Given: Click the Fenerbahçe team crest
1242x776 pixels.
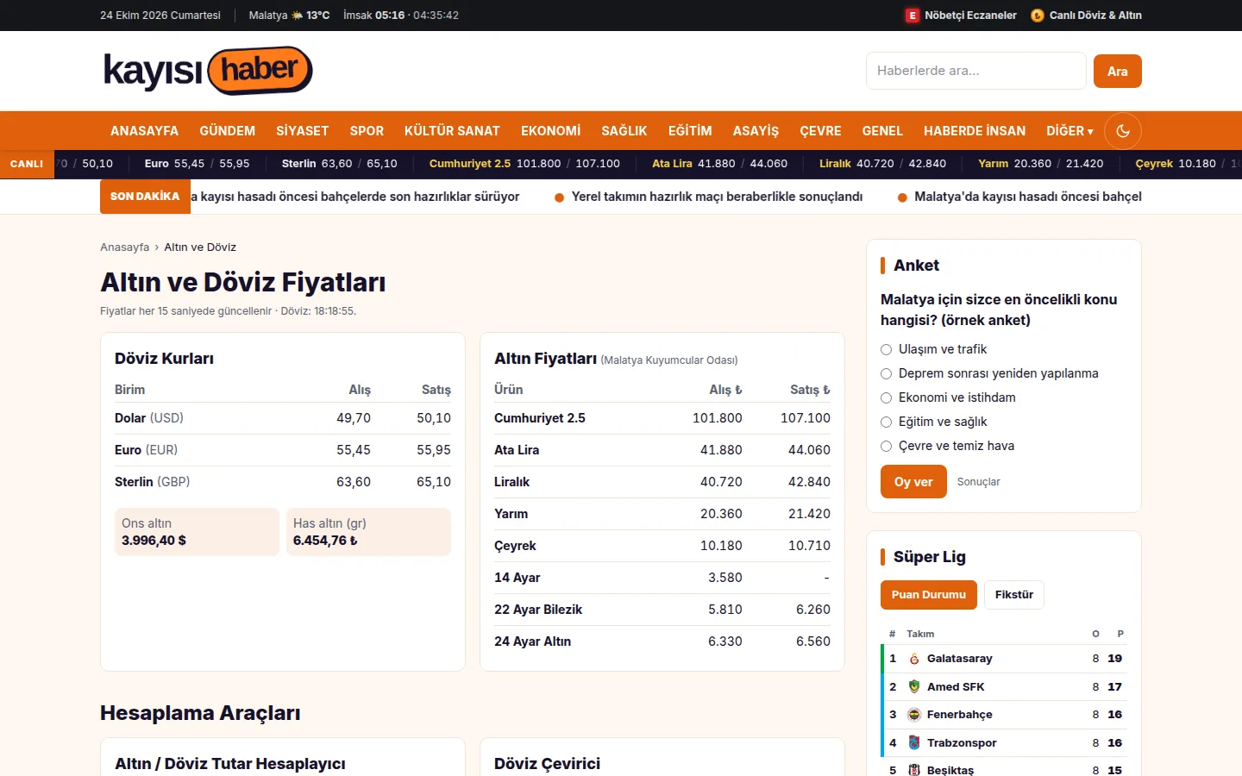Looking at the screenshot, I should click(x=914, y=715).
